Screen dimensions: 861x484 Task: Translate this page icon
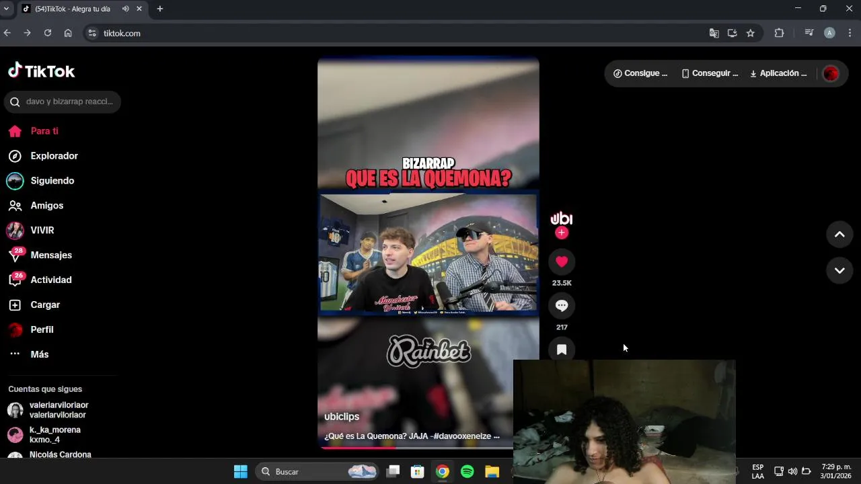tap(714, 33)
